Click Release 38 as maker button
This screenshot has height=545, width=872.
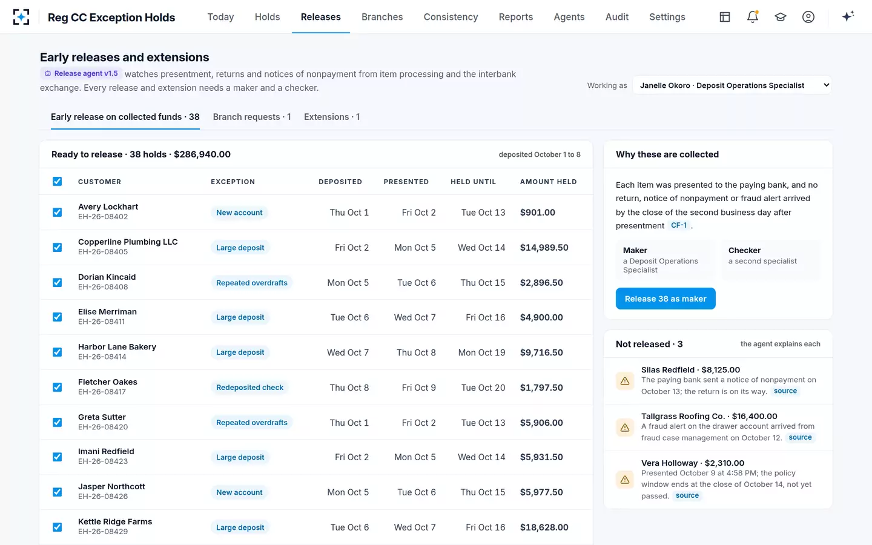click(x=666, y=299)
